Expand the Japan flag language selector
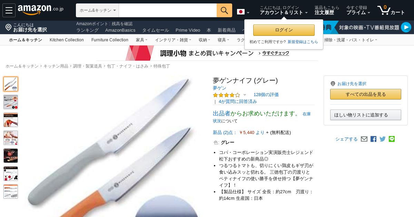 click(243, 12)
